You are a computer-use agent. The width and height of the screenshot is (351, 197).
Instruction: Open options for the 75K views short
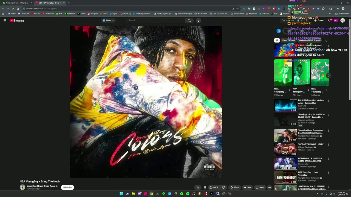308,90
